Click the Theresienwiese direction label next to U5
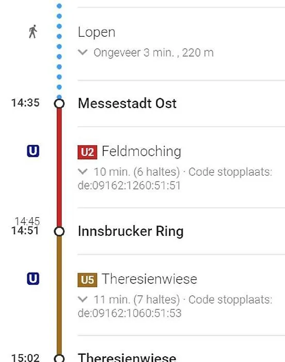Screen dimensions: 285x362 point(149,279)
